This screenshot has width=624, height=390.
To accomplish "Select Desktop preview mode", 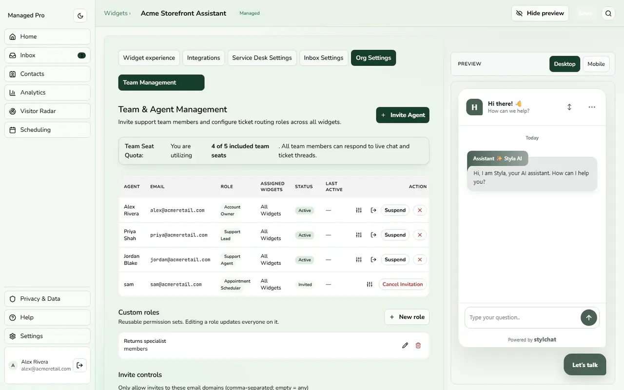I will (565, 64).
